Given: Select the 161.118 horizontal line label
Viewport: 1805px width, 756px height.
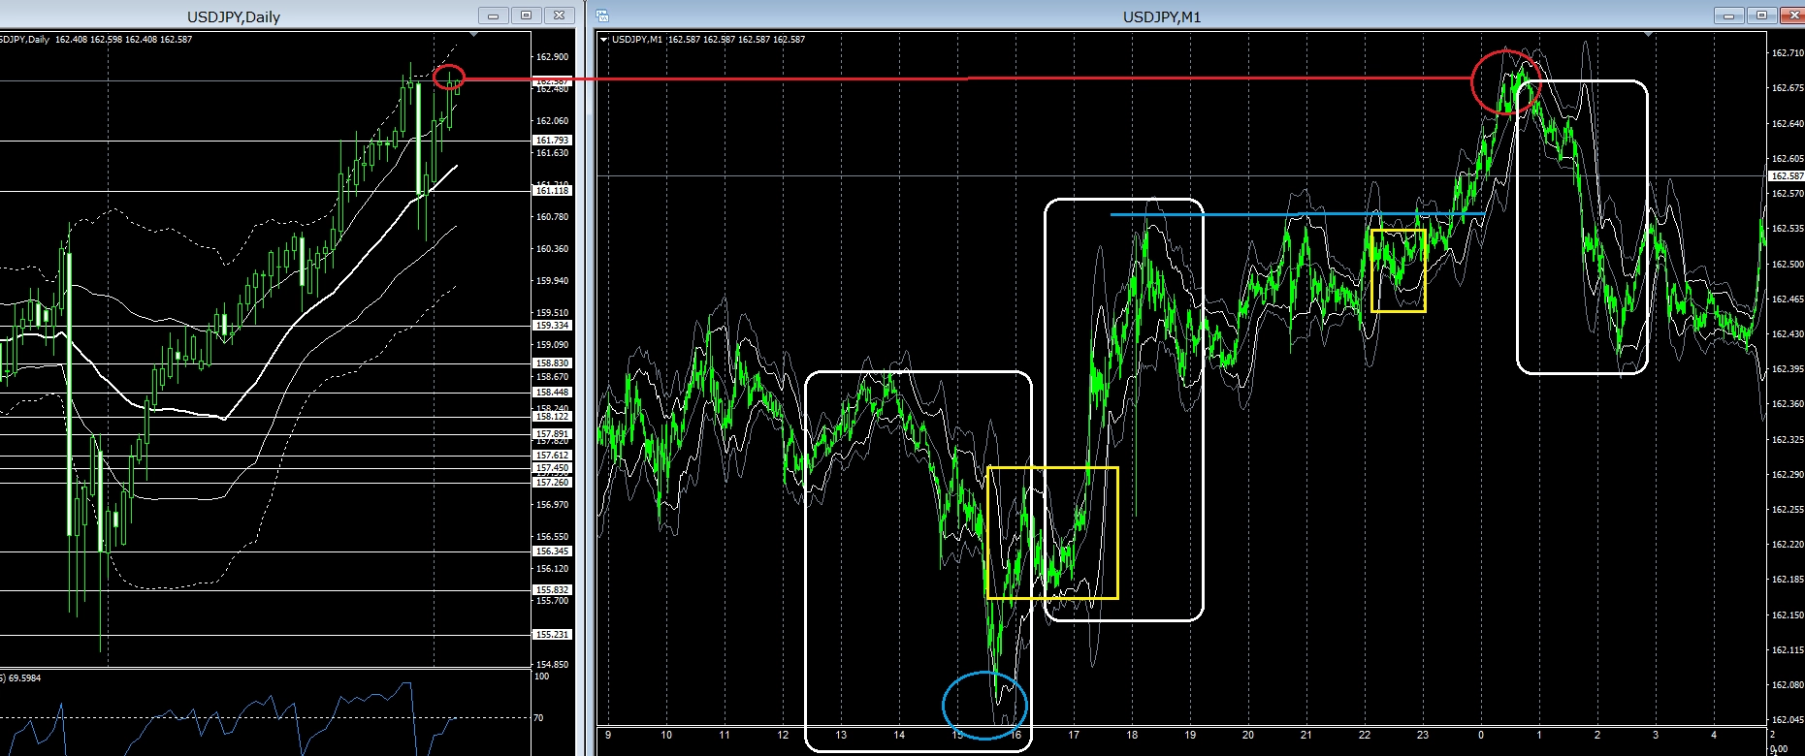Looking at the screenshot, I should [x=552, y=191].
